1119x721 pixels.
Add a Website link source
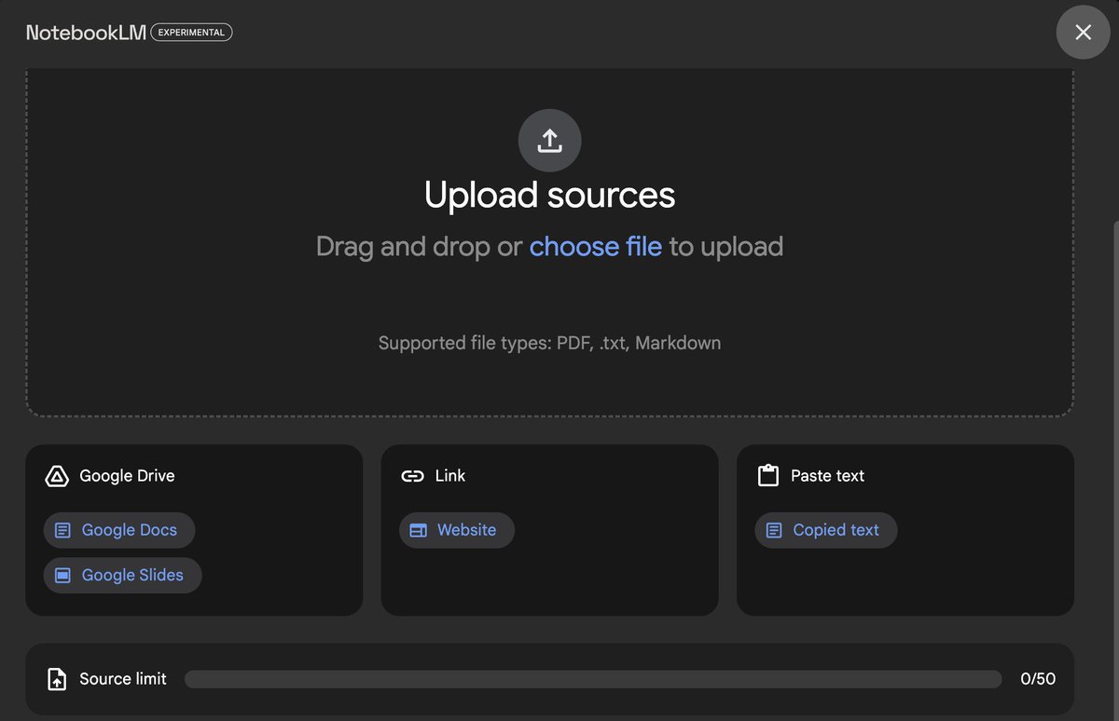point(457,530)
